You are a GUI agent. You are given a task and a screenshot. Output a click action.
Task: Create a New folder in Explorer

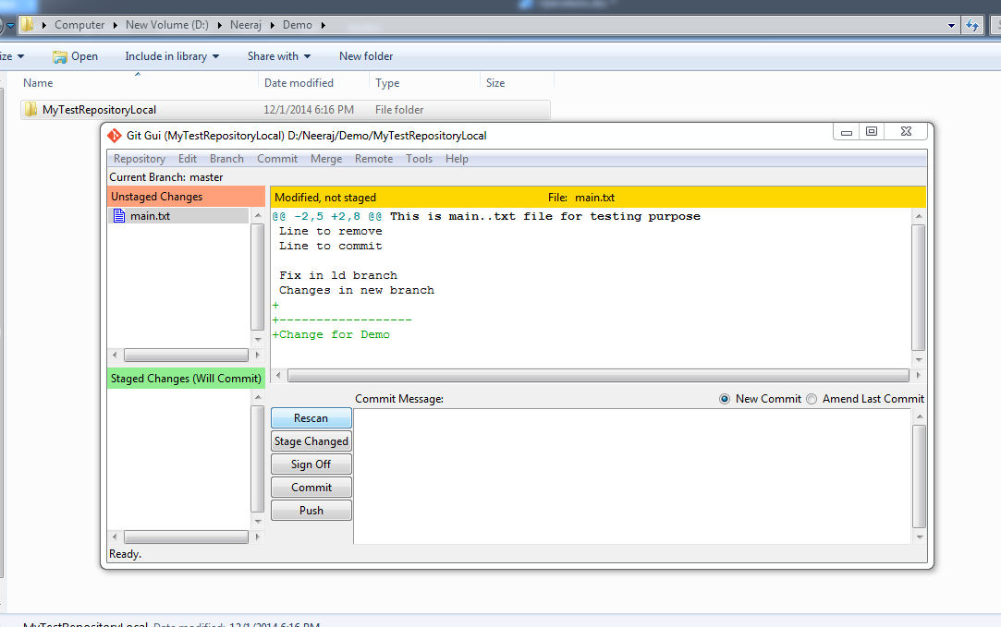tap(365, 56)
